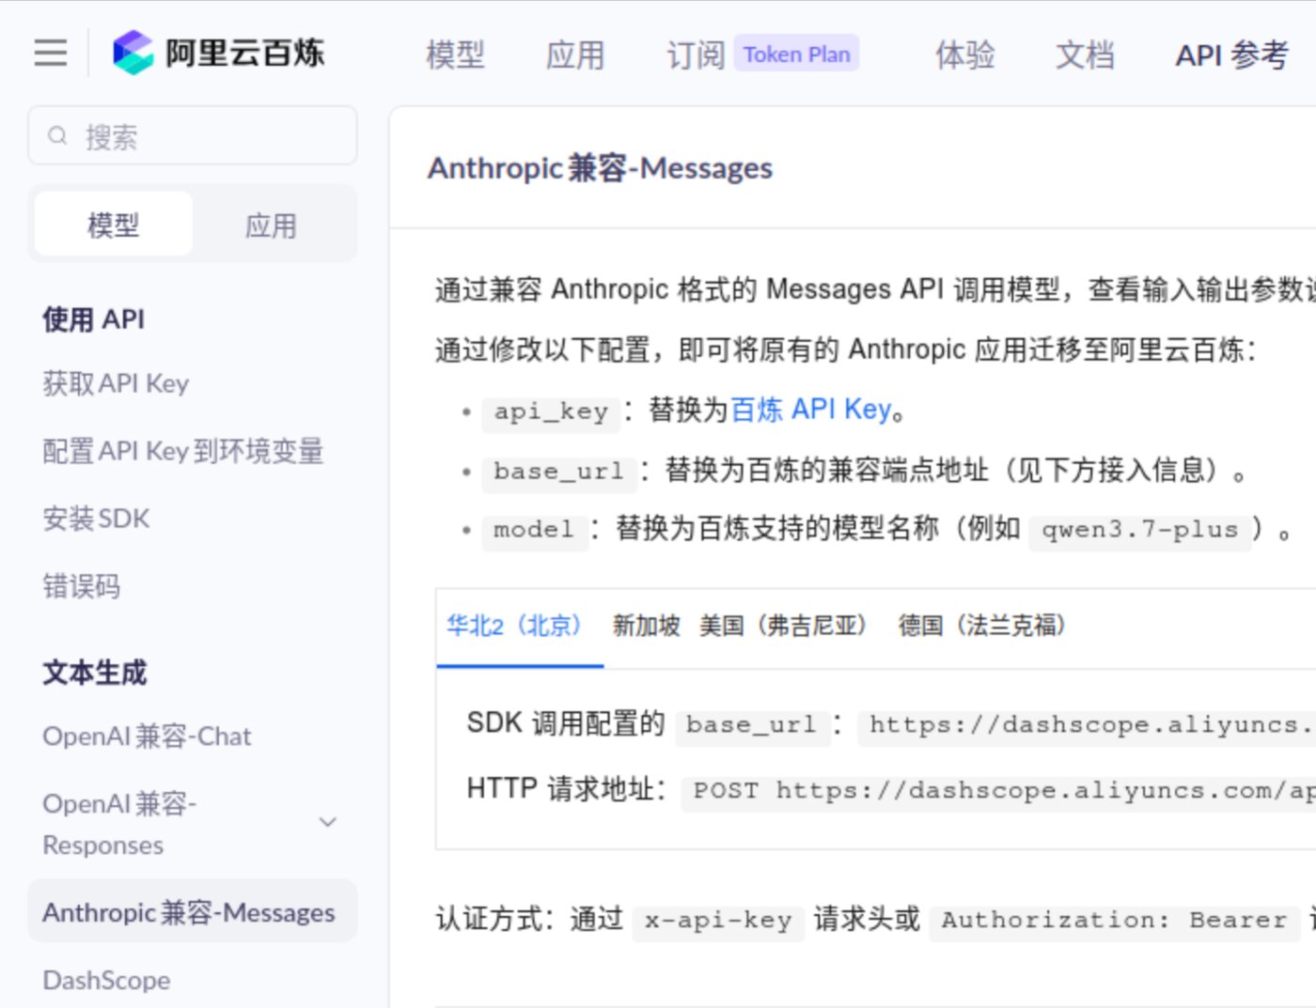Select the 模型 sidebar tab
Screen dimensions: 1316x1008
click(x=114, y=225)
